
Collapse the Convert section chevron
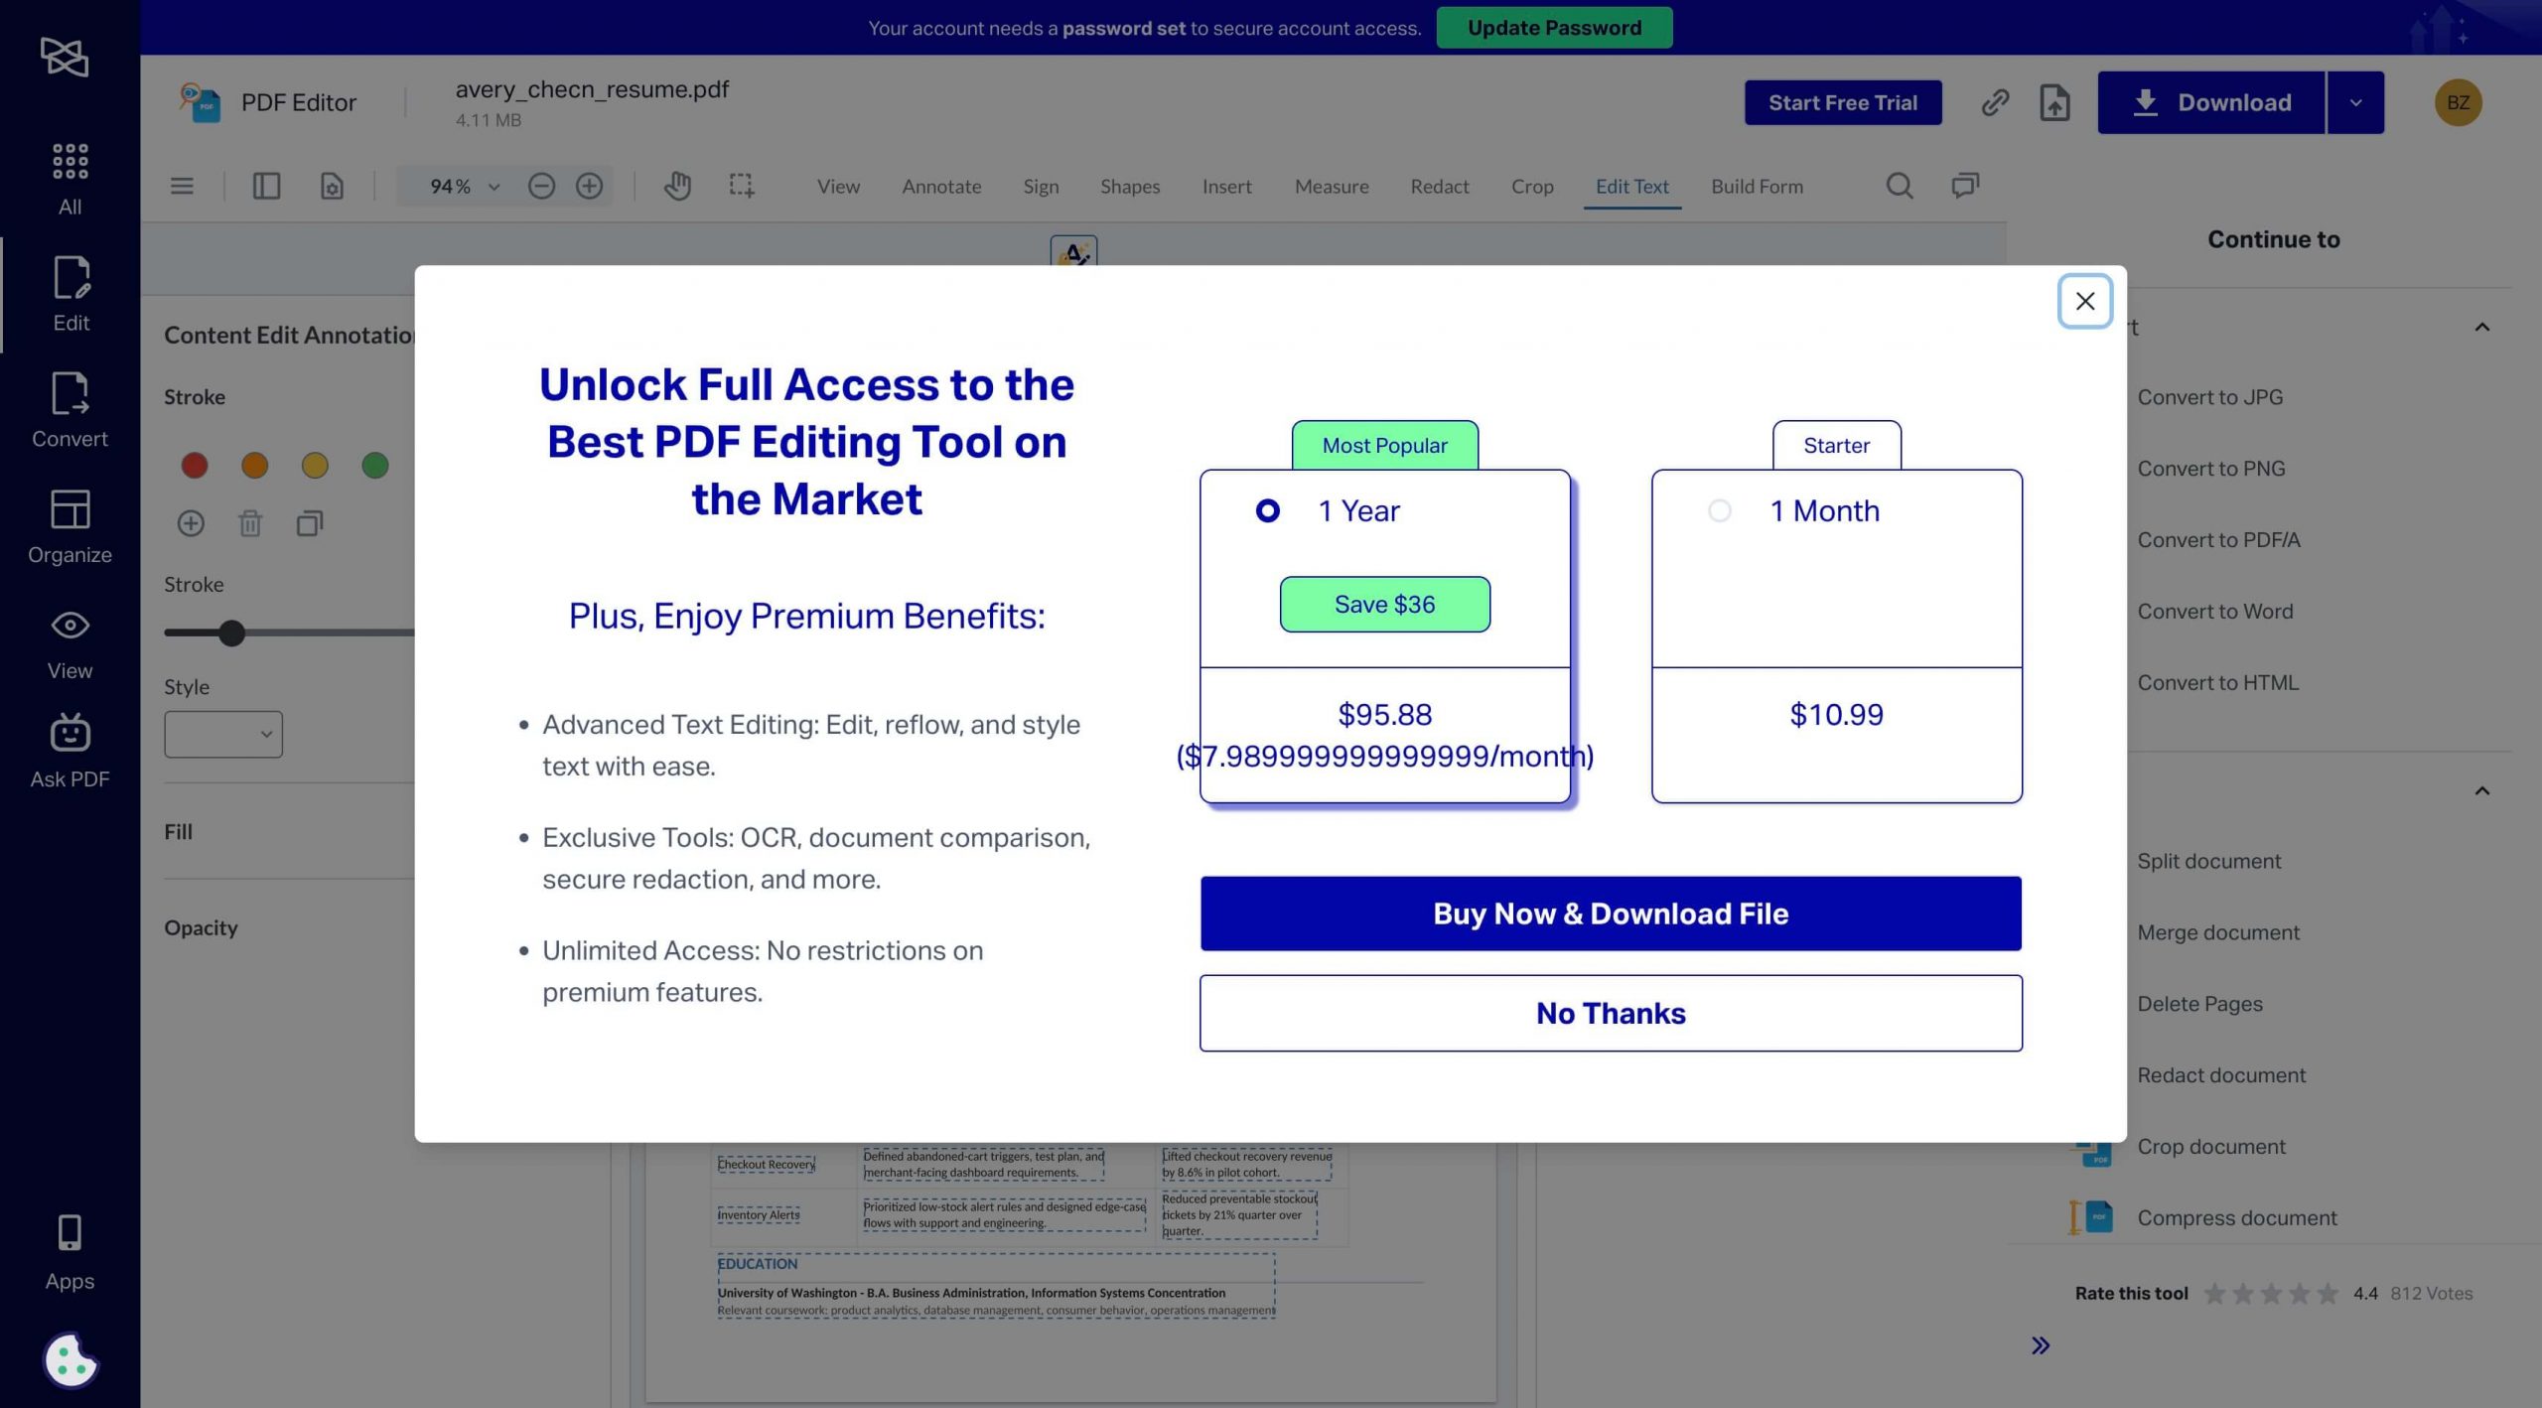pyautogui.click(x=2481, y=327)
